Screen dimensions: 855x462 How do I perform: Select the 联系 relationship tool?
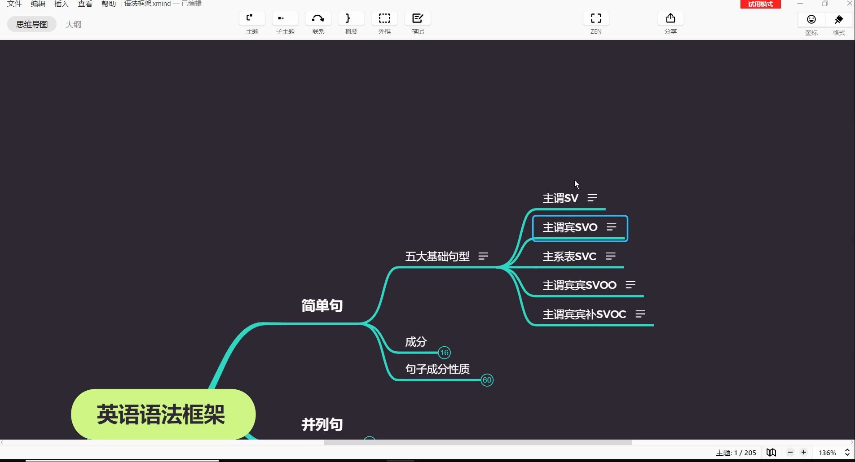318,19
